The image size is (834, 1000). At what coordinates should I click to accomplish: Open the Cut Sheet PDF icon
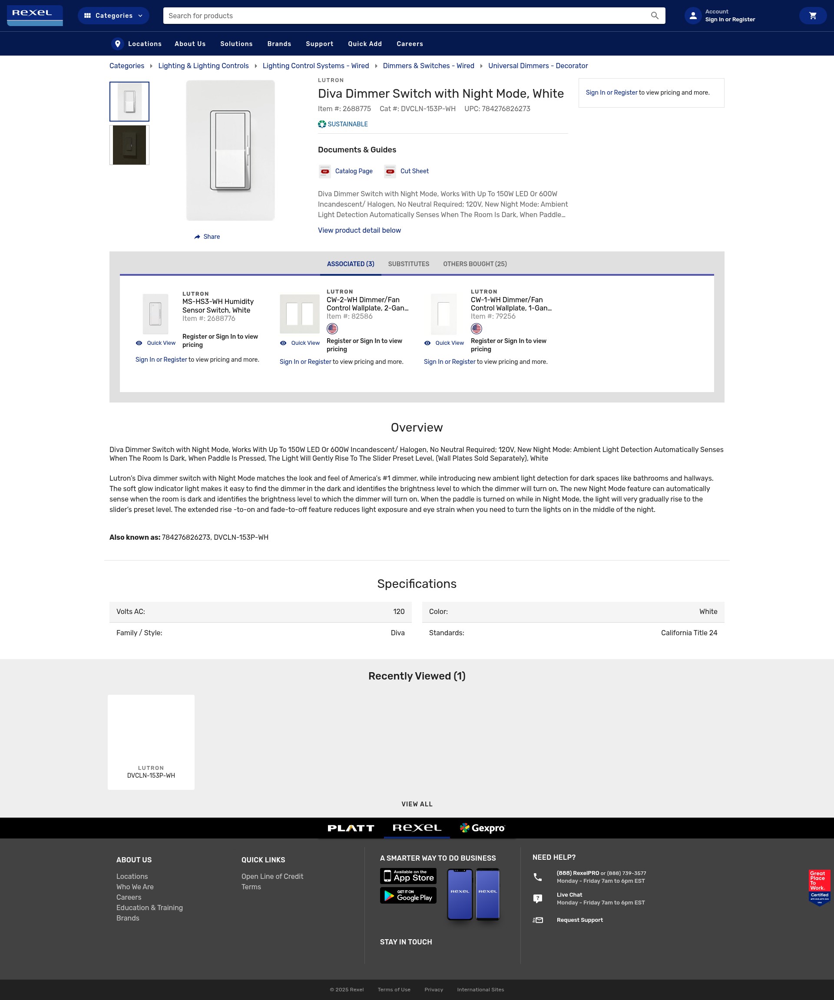[390, 172]
